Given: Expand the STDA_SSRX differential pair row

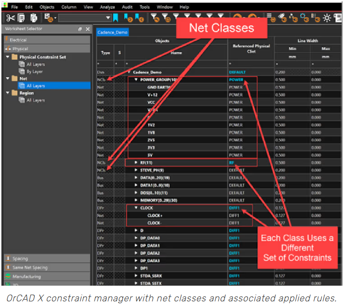Looking at the screenshot, I should tap(136, 276).
